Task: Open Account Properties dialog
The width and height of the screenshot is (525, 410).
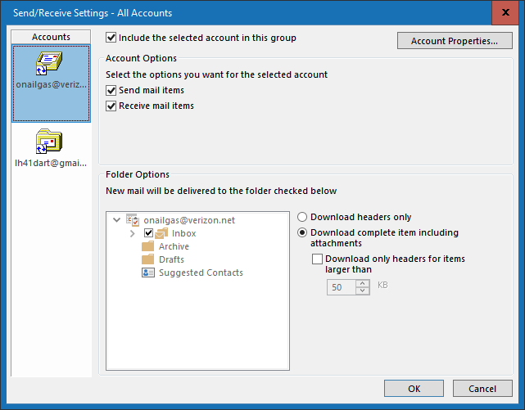Action: [455, 41]
